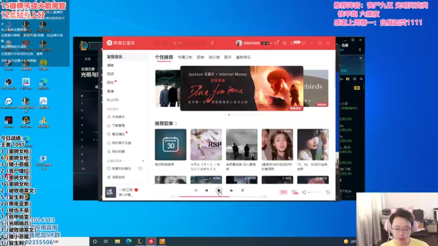Open the play queue list icon
The width and height of the screenshot is (438, 246).
pos(328,192)
